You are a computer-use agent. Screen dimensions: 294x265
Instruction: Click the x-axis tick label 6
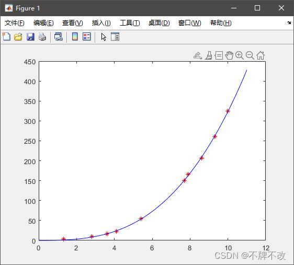pyautogui.click(x=152, y=248)
